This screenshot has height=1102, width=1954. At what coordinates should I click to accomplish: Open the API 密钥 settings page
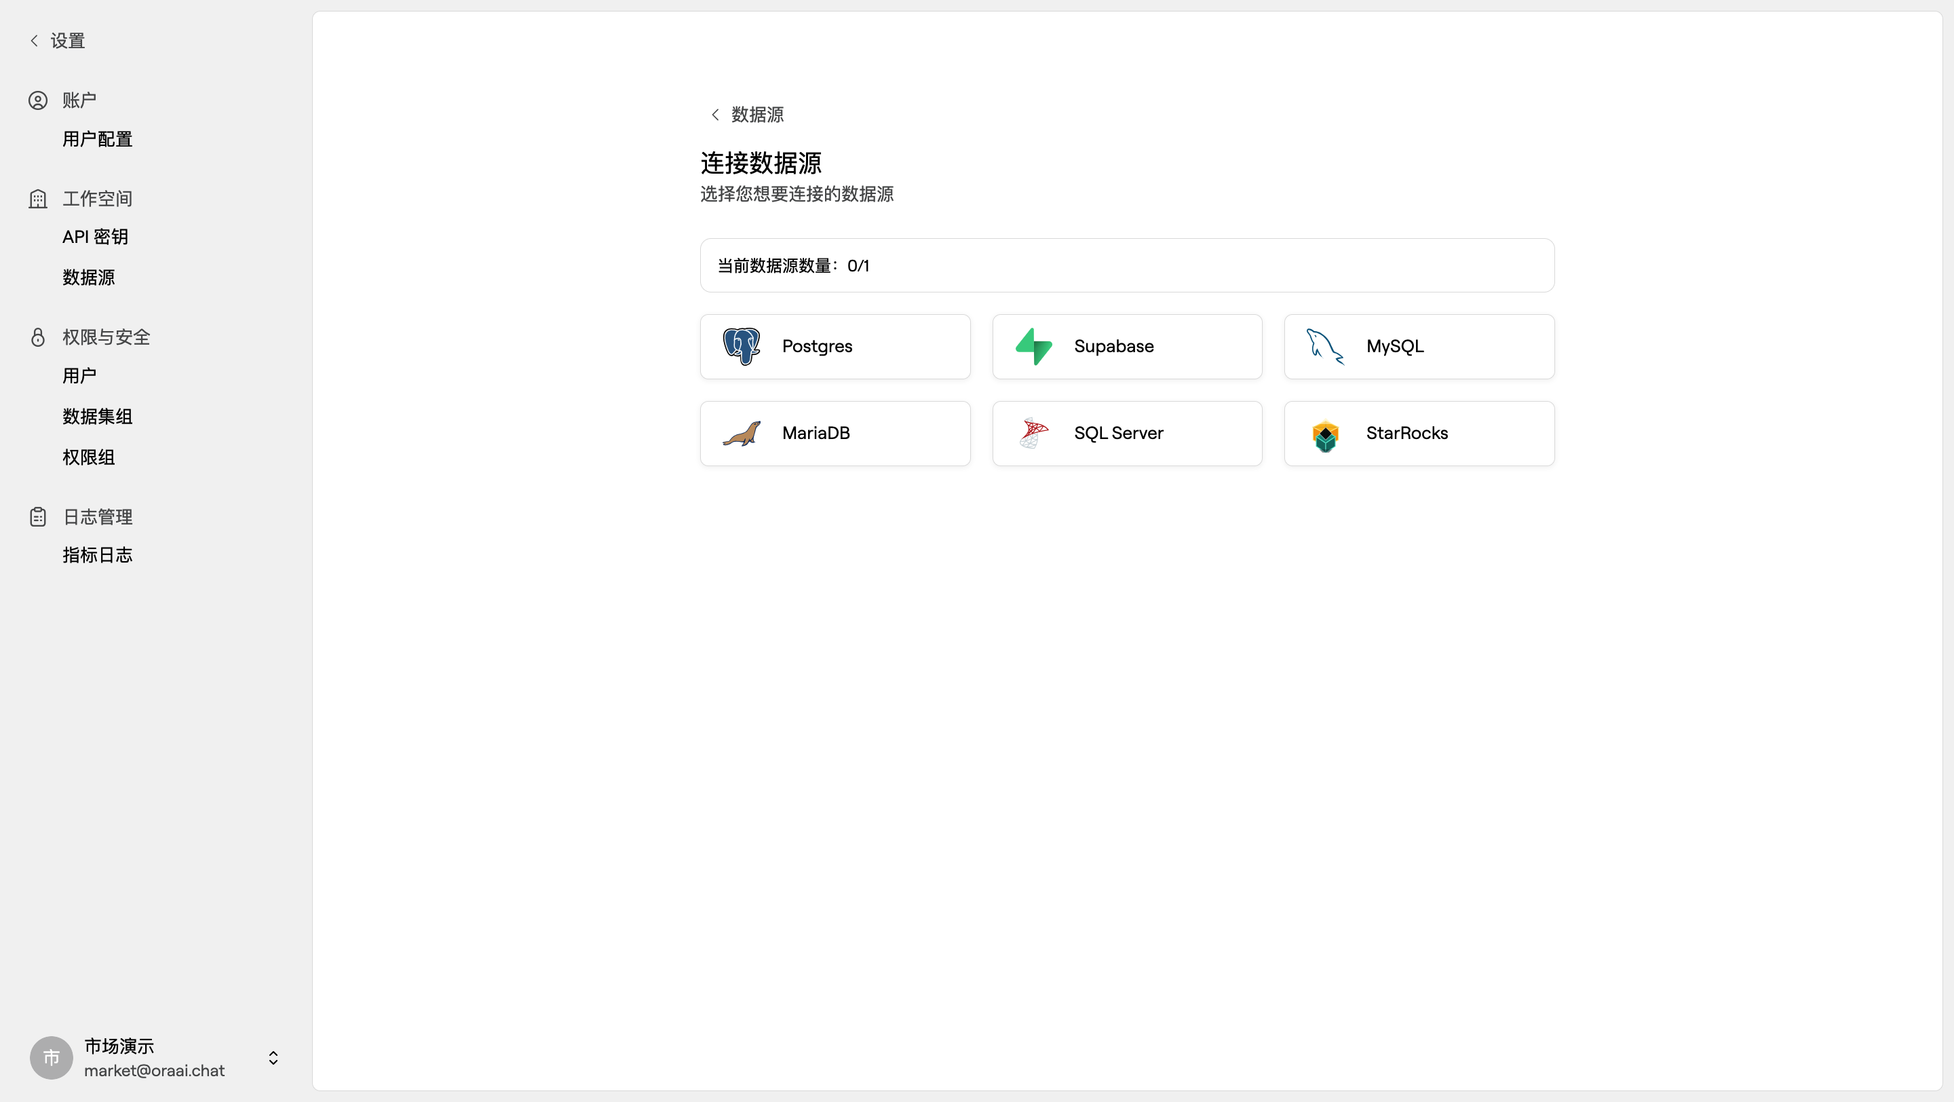[x=95, y=236]
